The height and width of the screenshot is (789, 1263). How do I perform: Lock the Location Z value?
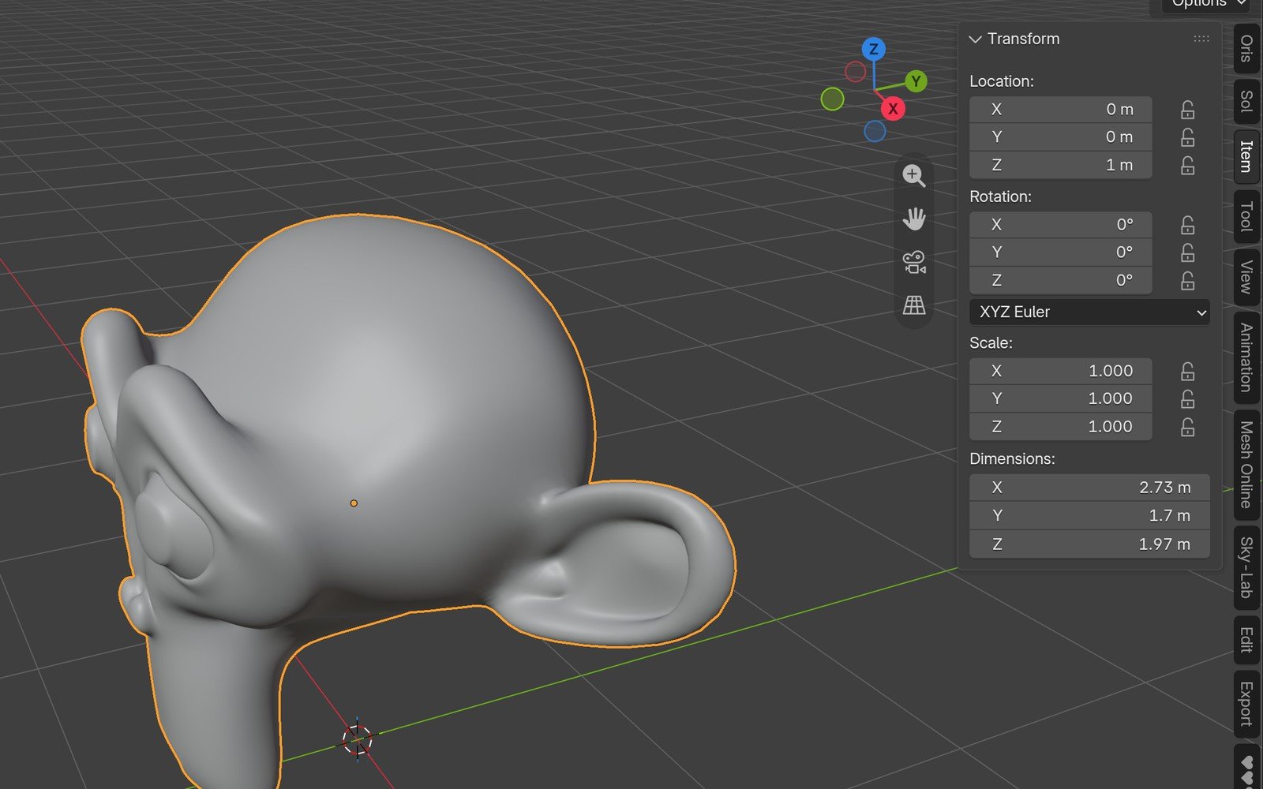click(x=1187, y=165)
